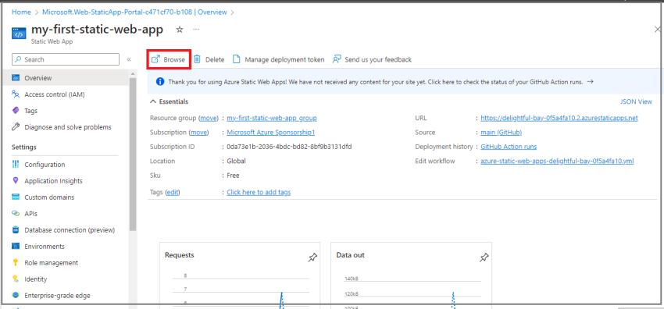
Task: Open the ellipsis more-options menu
Action: tap(196, 30)
